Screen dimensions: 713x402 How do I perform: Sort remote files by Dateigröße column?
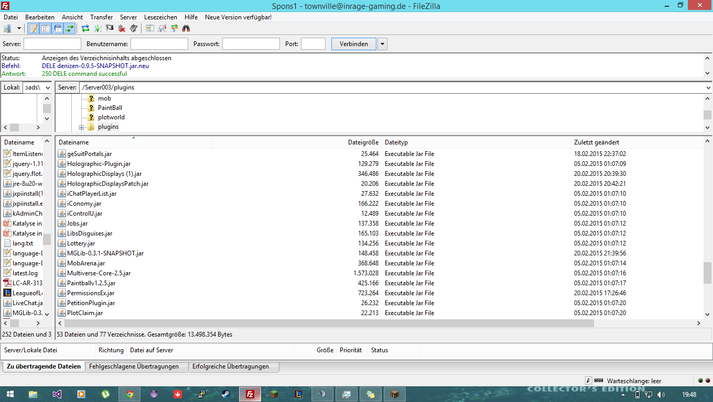pyautogui.click(x=296, y=142)
